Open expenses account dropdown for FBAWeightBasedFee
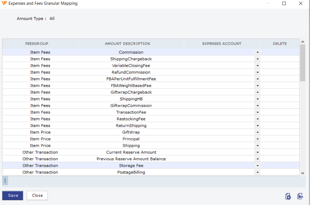The image size is (310, 205). (x=258, y=86)
